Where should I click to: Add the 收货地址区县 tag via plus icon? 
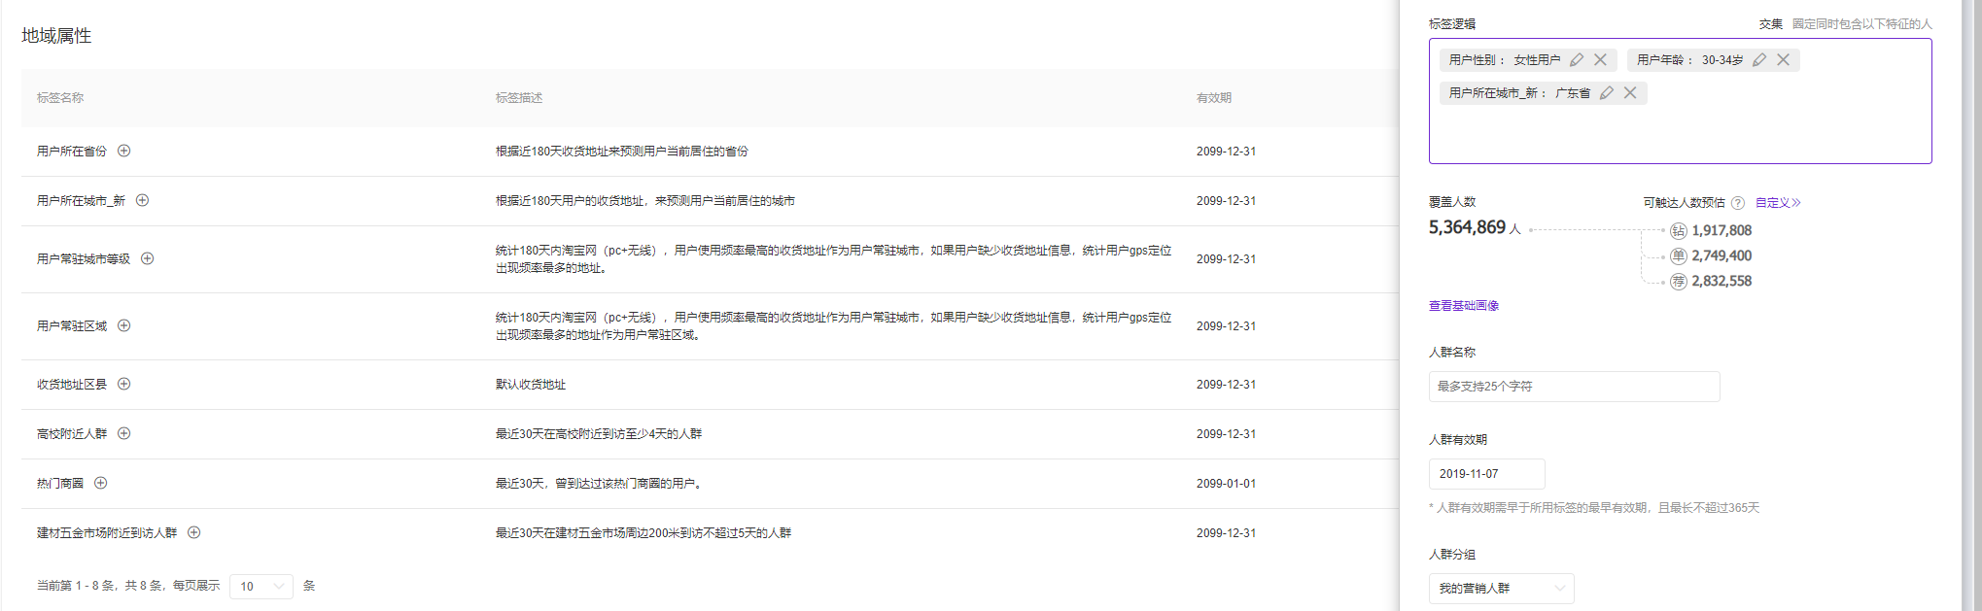124,384
